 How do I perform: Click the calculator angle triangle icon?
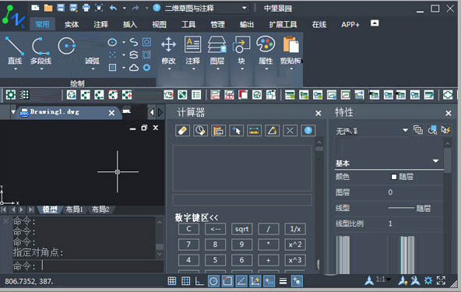click(x=272, y=130)
